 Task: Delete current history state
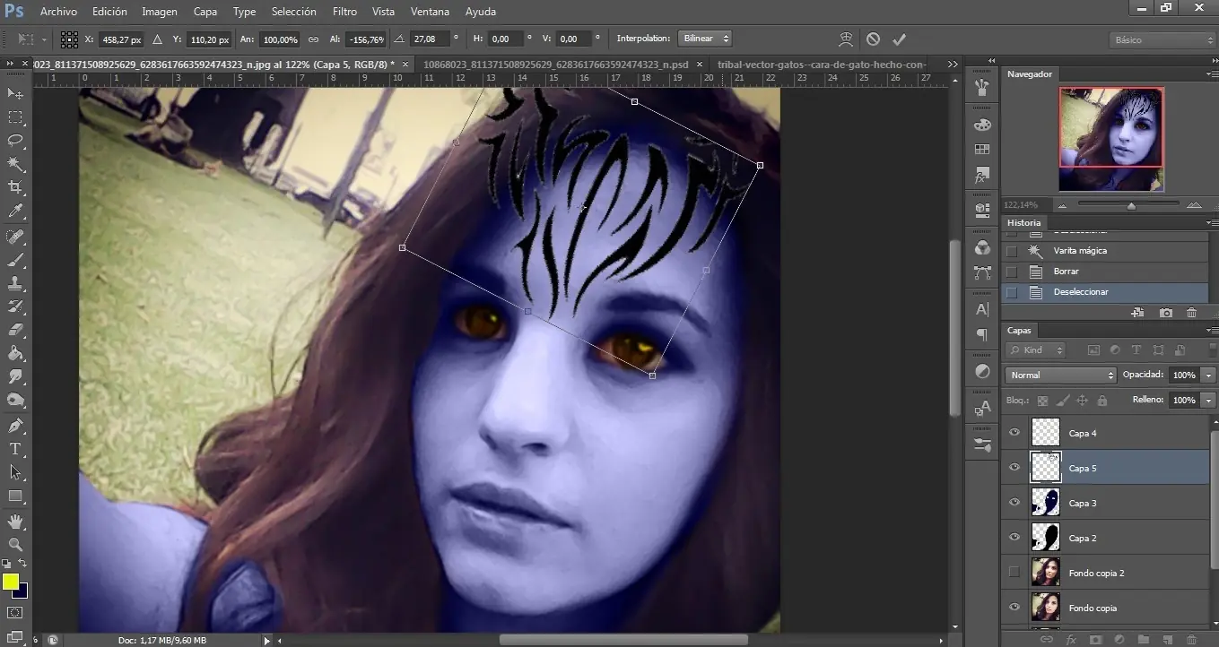coord(1191,312)
